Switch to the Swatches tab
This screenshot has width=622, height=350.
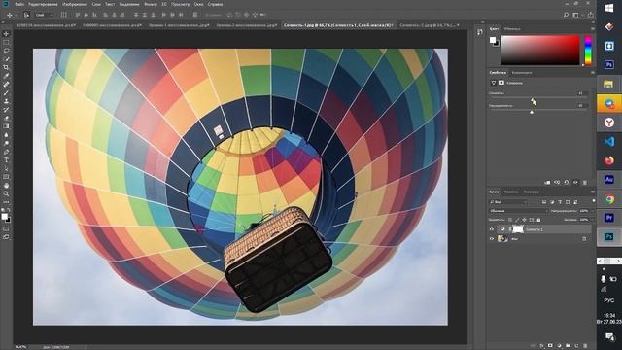coord(512,28)
